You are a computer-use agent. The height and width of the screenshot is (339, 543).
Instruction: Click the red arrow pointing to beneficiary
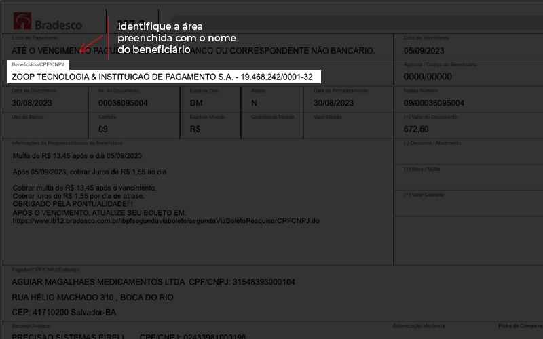(x=92, y=43)
